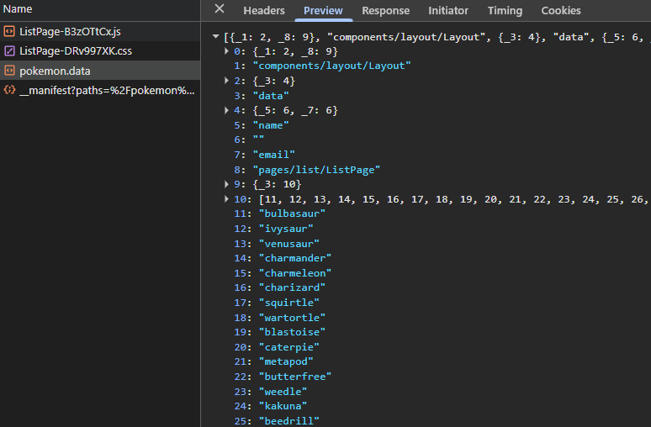
Task: Open the Response tab
Action: click(385, 11)
